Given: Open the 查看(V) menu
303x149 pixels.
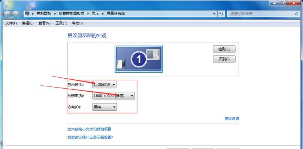Looking at the screenshot, I should point(45,23).
